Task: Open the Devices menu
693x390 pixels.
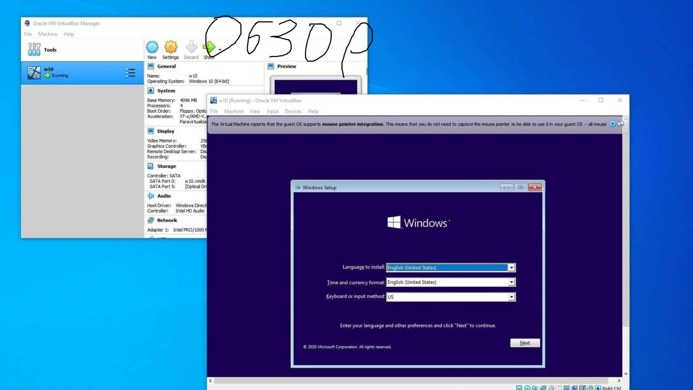Action: point(293,111)
